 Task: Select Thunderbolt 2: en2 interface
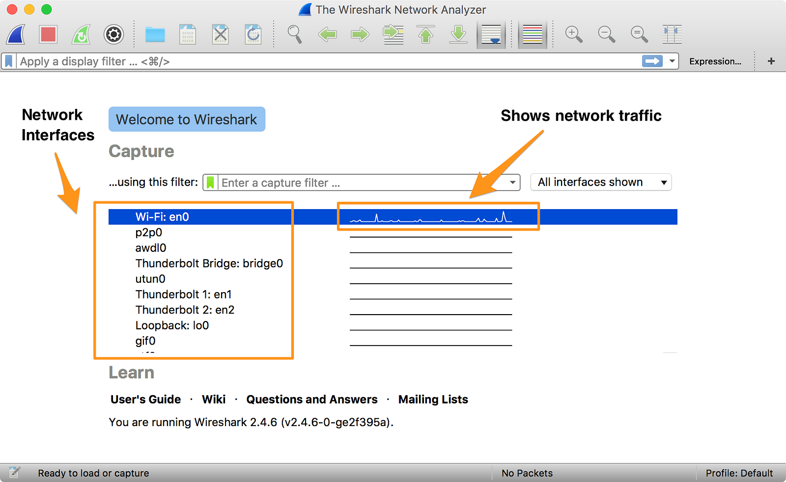click(185, 310)
